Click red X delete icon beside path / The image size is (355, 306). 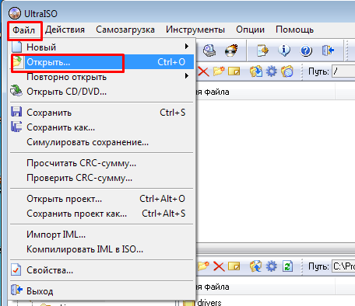coord(203,71)
